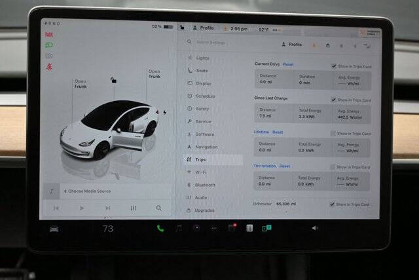This screenshot has width=419, height=280.
Task: Tap the charge port lightning bolt icon
Action: coord(164,112)
